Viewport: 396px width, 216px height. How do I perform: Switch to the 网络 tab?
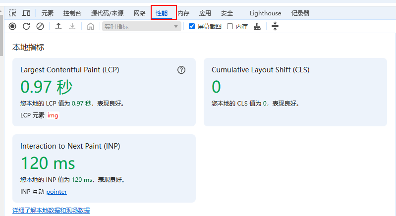pyautogui.click(x=140, y=13)
